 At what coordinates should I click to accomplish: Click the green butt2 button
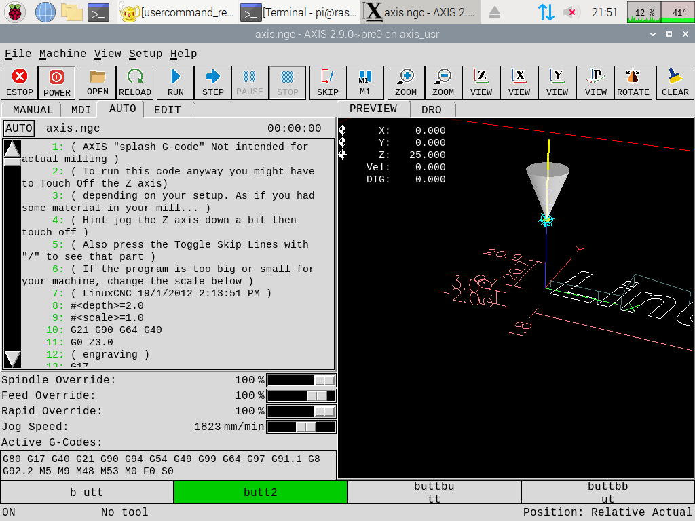pyautogui.click(x=261, y=493)
